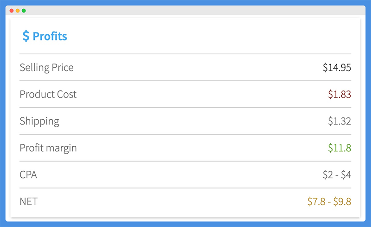Close the window with red button
371x227 pixels.
click(x=11, y=11)
